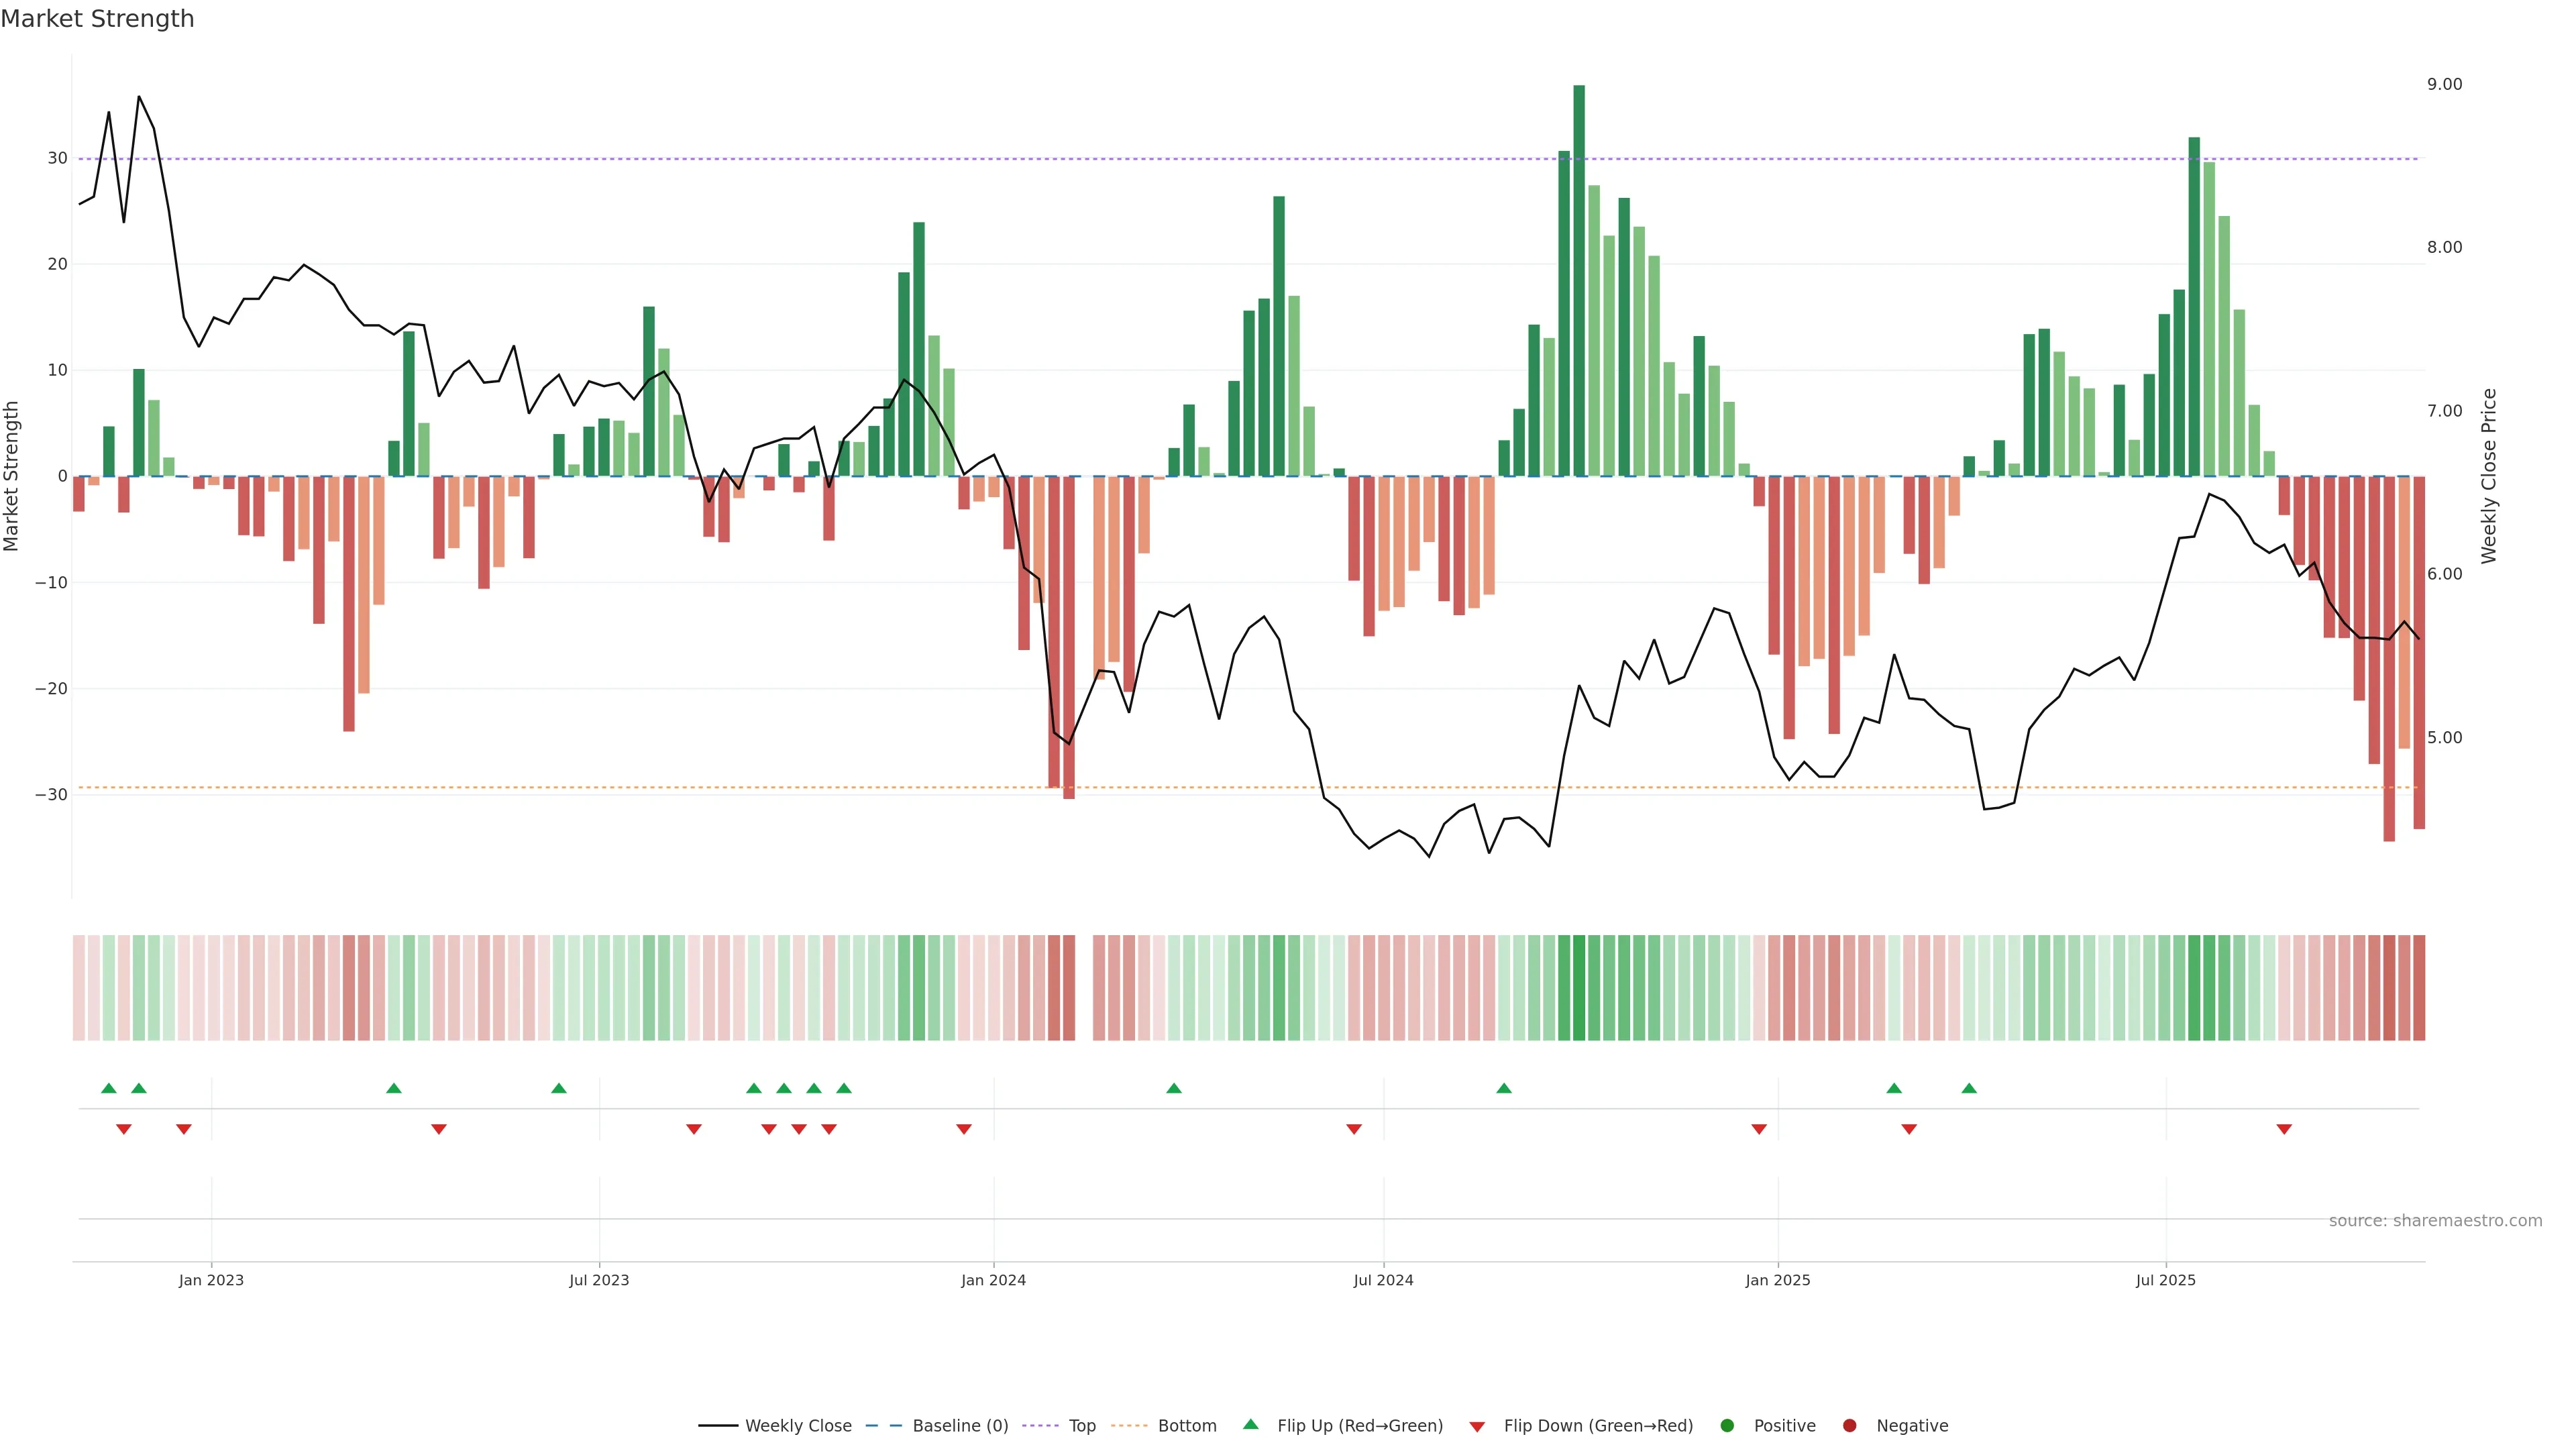The height and width of the screenshot is (1449, 2576).
Task: Click the Flip Down red triangle legend icon
Action: pyautogui.click(x=1477, y=1427)
